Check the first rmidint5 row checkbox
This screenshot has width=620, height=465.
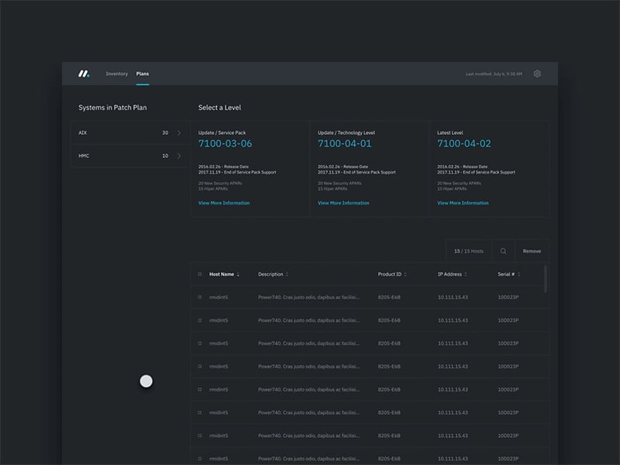click(200, 297)
